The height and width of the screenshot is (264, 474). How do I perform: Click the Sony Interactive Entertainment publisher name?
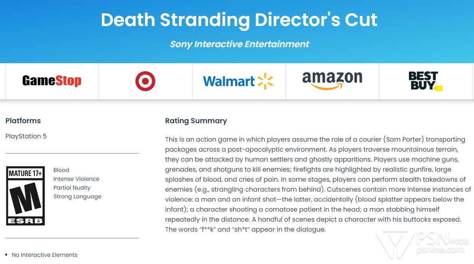coord(239,44)
